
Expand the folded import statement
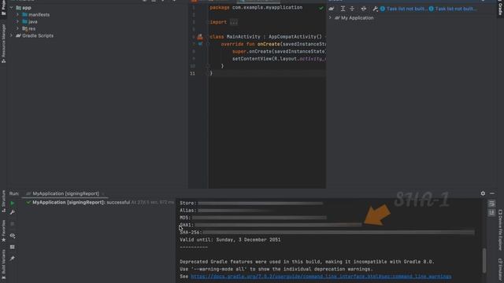click(234, 22)
